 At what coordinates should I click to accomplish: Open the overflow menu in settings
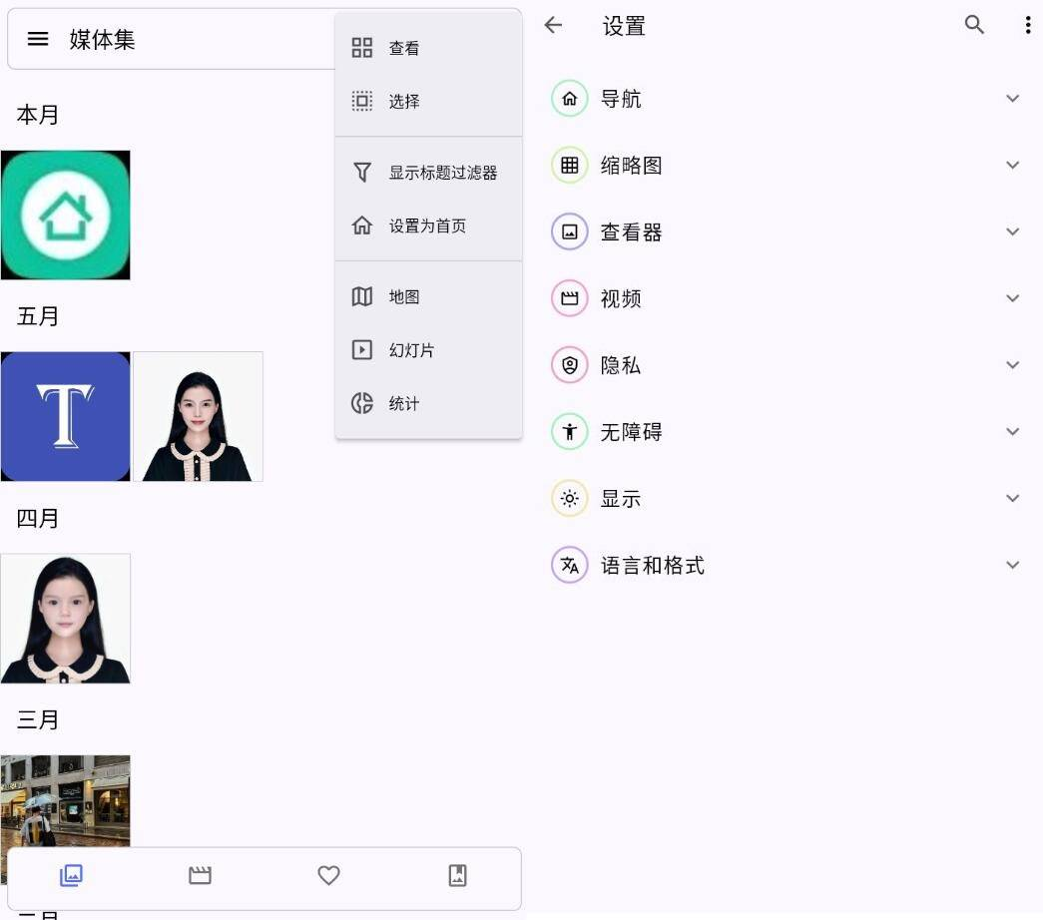click(x=1028, y=26)
